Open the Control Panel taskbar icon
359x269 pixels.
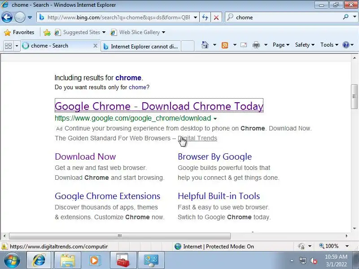151,260
